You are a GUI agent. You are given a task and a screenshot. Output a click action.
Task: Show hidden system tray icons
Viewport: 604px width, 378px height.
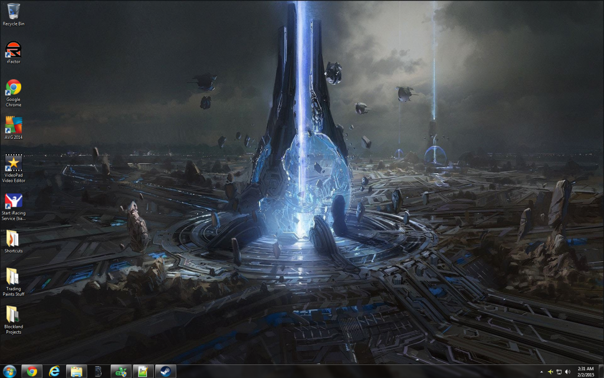541,372
